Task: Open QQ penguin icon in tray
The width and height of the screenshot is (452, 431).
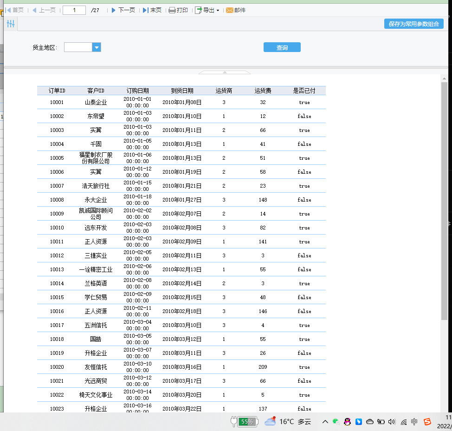Action: tap(347, 422)
